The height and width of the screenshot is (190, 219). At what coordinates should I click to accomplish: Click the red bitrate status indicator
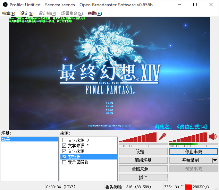[x=189, y=187]
